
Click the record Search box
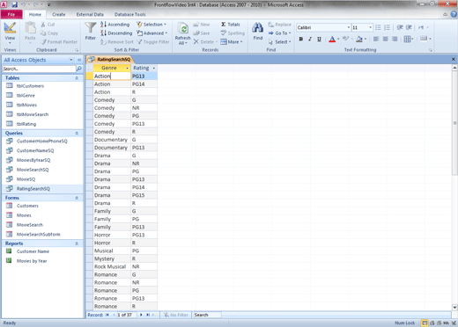pyautogui.click(x=207, y=315)
